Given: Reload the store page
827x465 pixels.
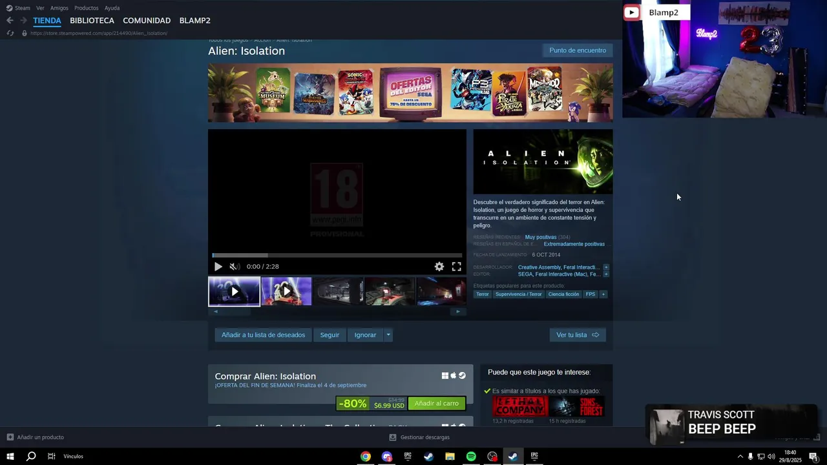Looking at the screenshot, I should point(10,33).
